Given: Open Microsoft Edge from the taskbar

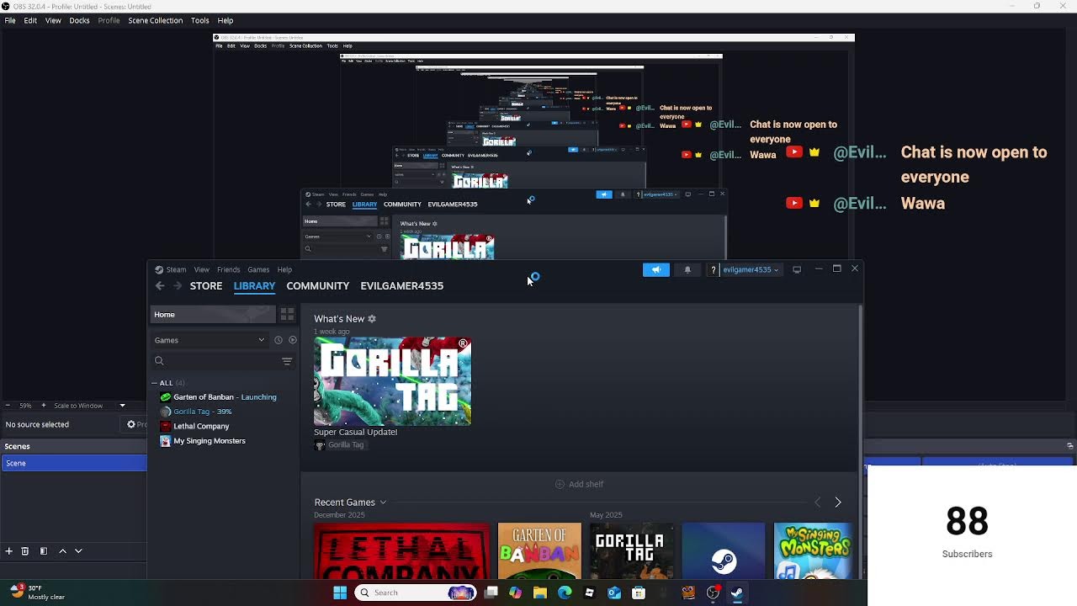Looking at the screenshot, I should click(565, 593).
